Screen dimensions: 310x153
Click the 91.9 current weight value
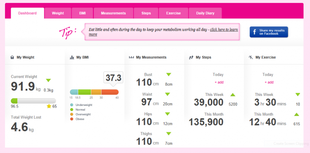point(23,86)
